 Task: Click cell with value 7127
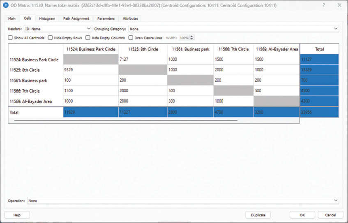point(143,59)
